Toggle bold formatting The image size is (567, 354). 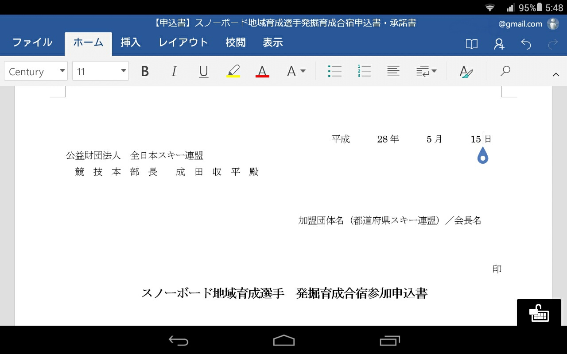coord(145,71)
